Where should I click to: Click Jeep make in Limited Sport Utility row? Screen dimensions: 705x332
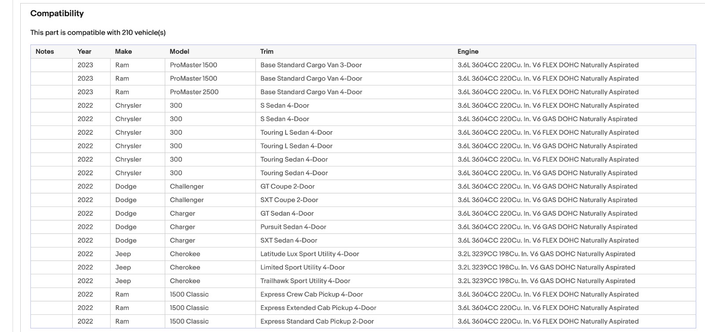pos(137,267)
